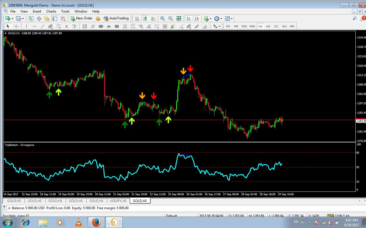Select the Fibonacci Retracement tool
The image size is (366, 228).
point(59,26)
